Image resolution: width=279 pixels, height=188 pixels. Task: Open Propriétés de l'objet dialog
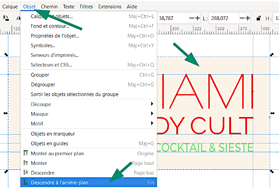pos(89,36)
